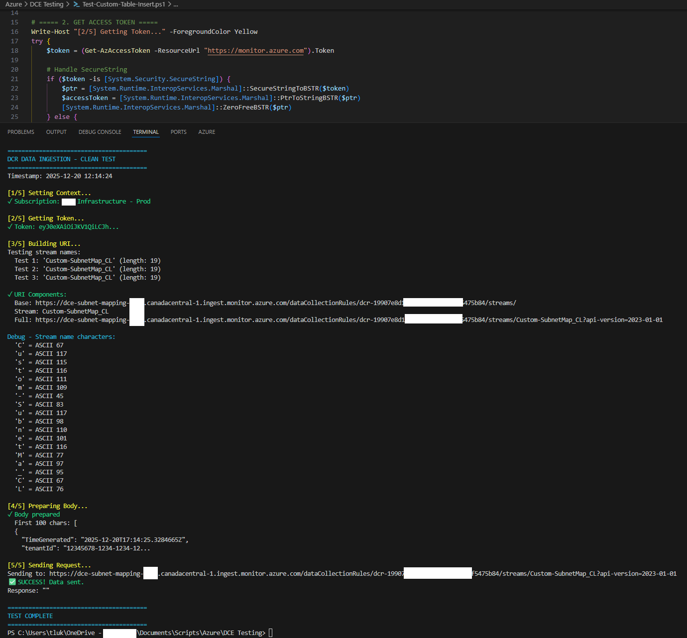Click the PowerShell file icon in breadcrumb
The height and width of the screenshot is (638, 687).
click(76, 4)
